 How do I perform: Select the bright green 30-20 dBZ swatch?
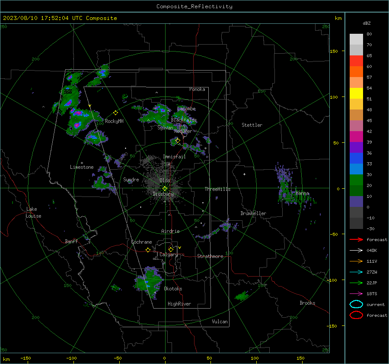click(x=356, y=180)
